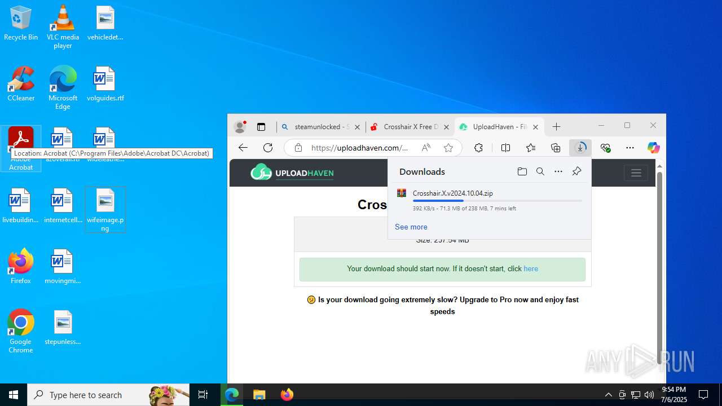Open Edge profile avatar
The width and height of the screenshot is (722, 406).
(240, 127)
